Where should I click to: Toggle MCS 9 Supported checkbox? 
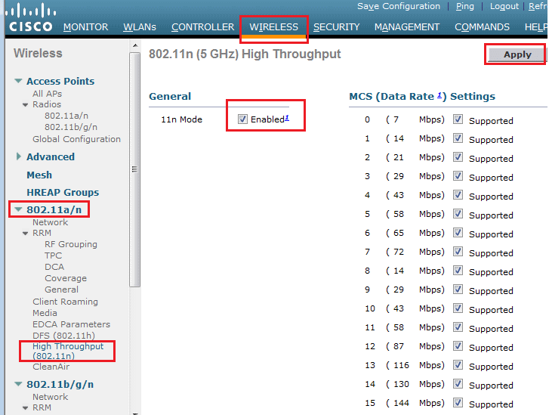458,290
